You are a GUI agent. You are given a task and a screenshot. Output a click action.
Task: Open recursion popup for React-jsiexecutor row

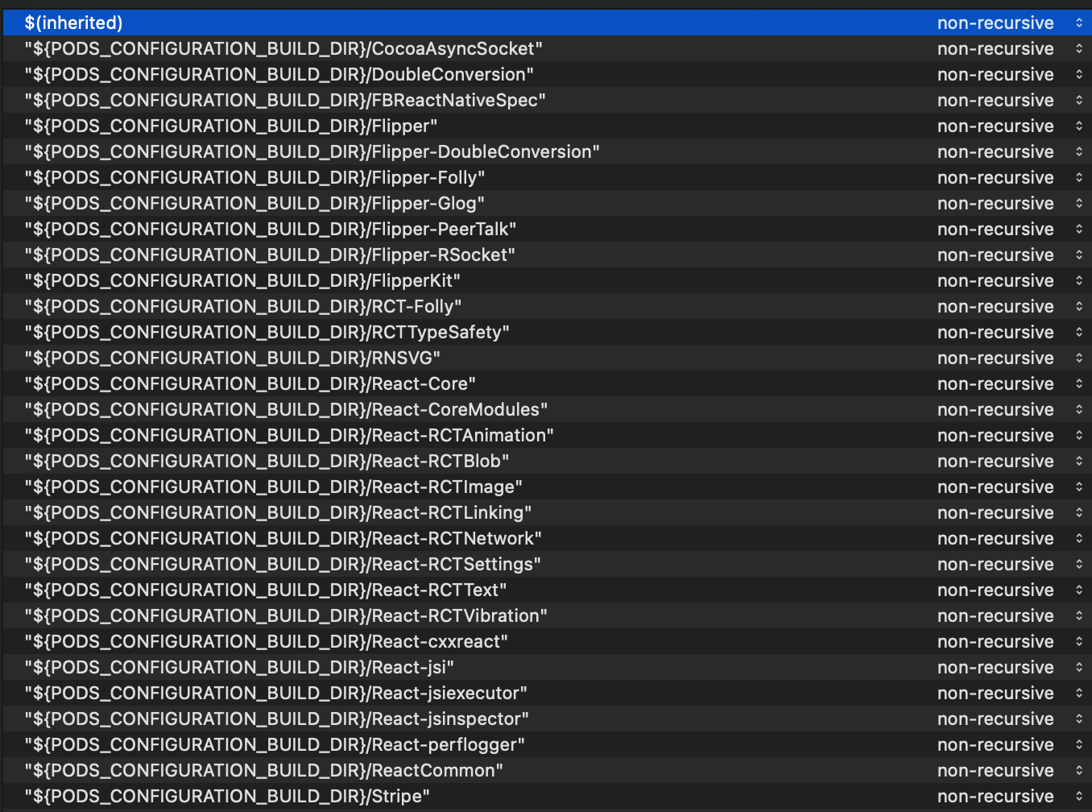tap(1011, 693)
